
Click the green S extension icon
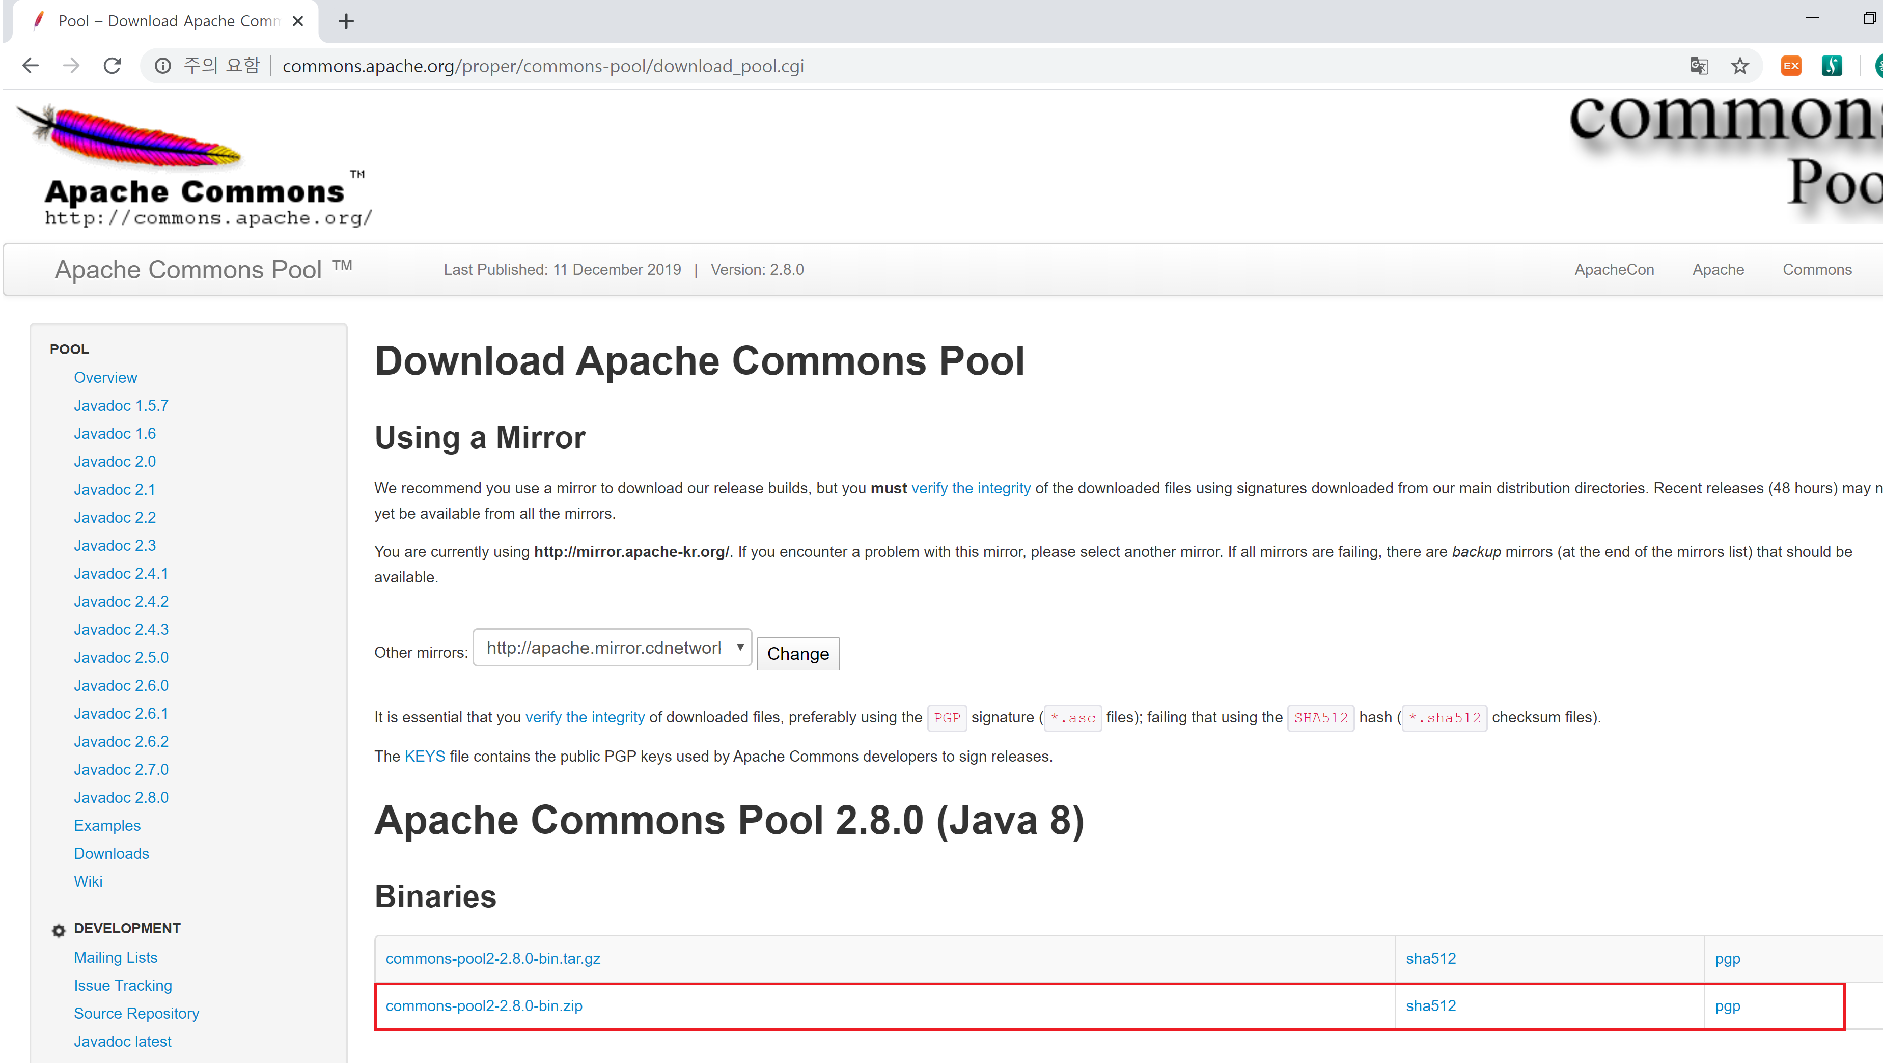pyautogui.click(x=1831, y=66)
